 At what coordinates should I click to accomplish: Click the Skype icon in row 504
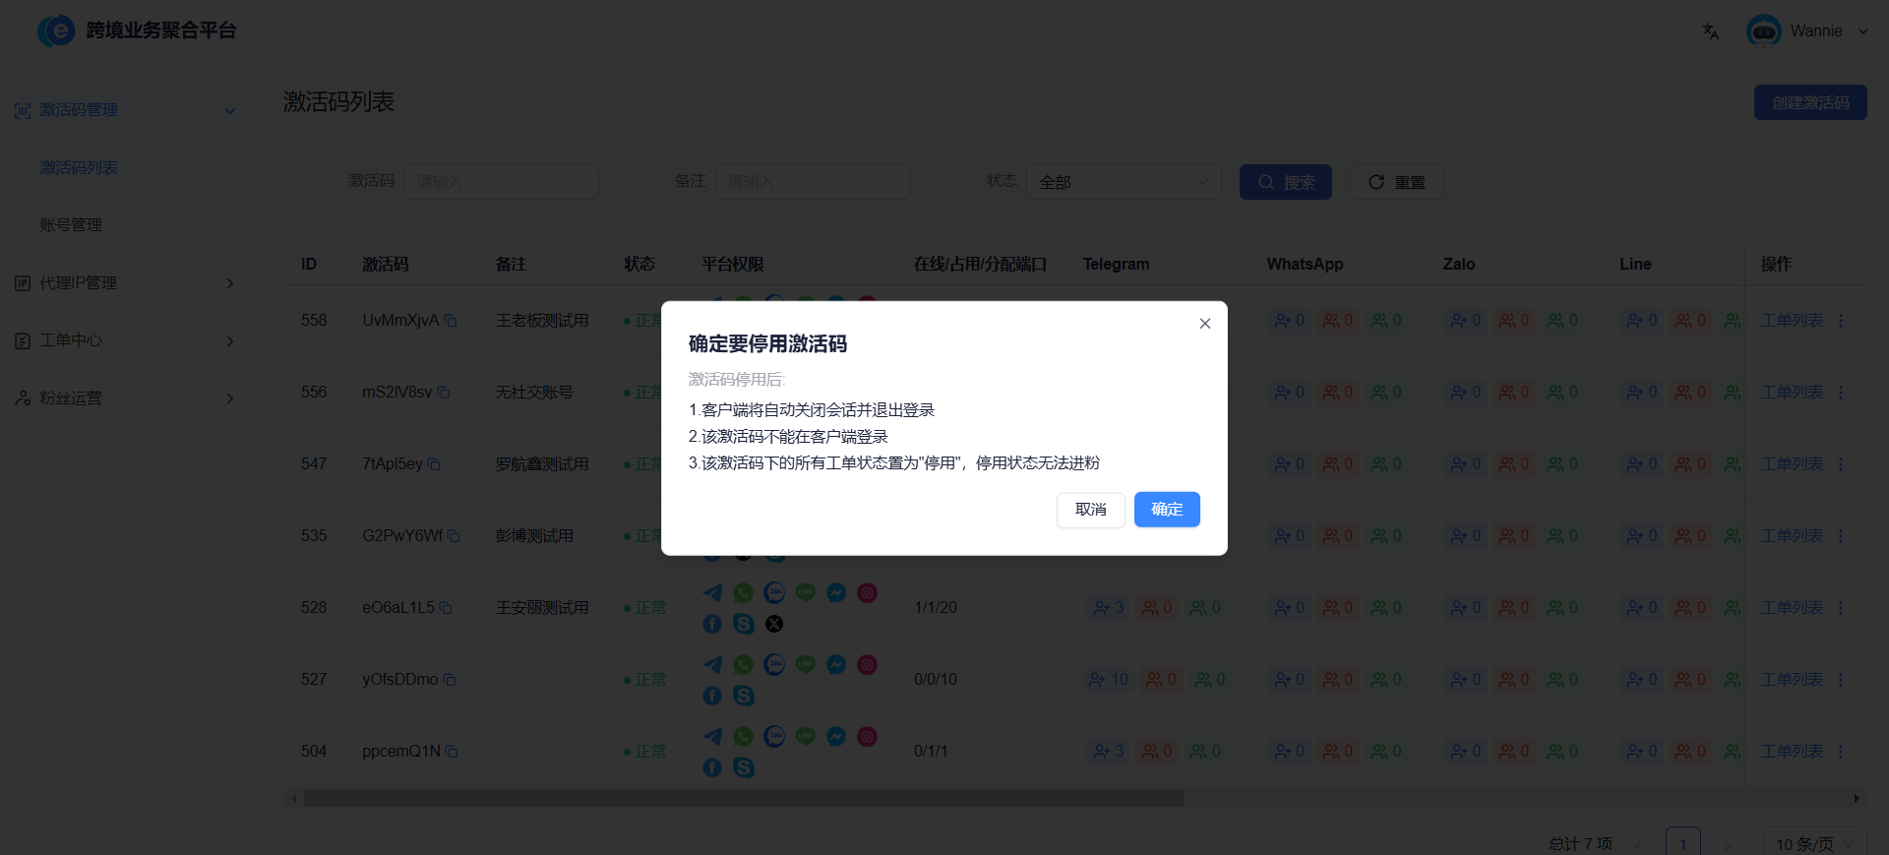[x=744, y=767]
